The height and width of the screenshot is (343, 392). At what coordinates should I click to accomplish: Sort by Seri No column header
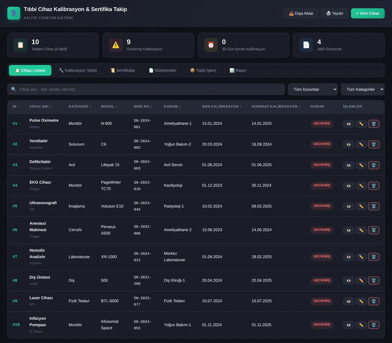pyautogui.click(x=143, y=107)
